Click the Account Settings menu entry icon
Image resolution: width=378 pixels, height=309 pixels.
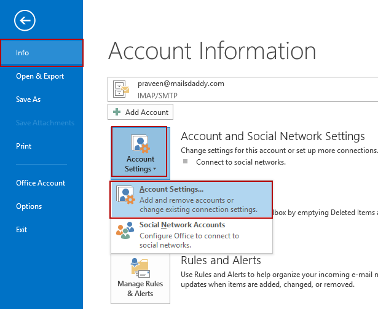click(x=125, y=195)
